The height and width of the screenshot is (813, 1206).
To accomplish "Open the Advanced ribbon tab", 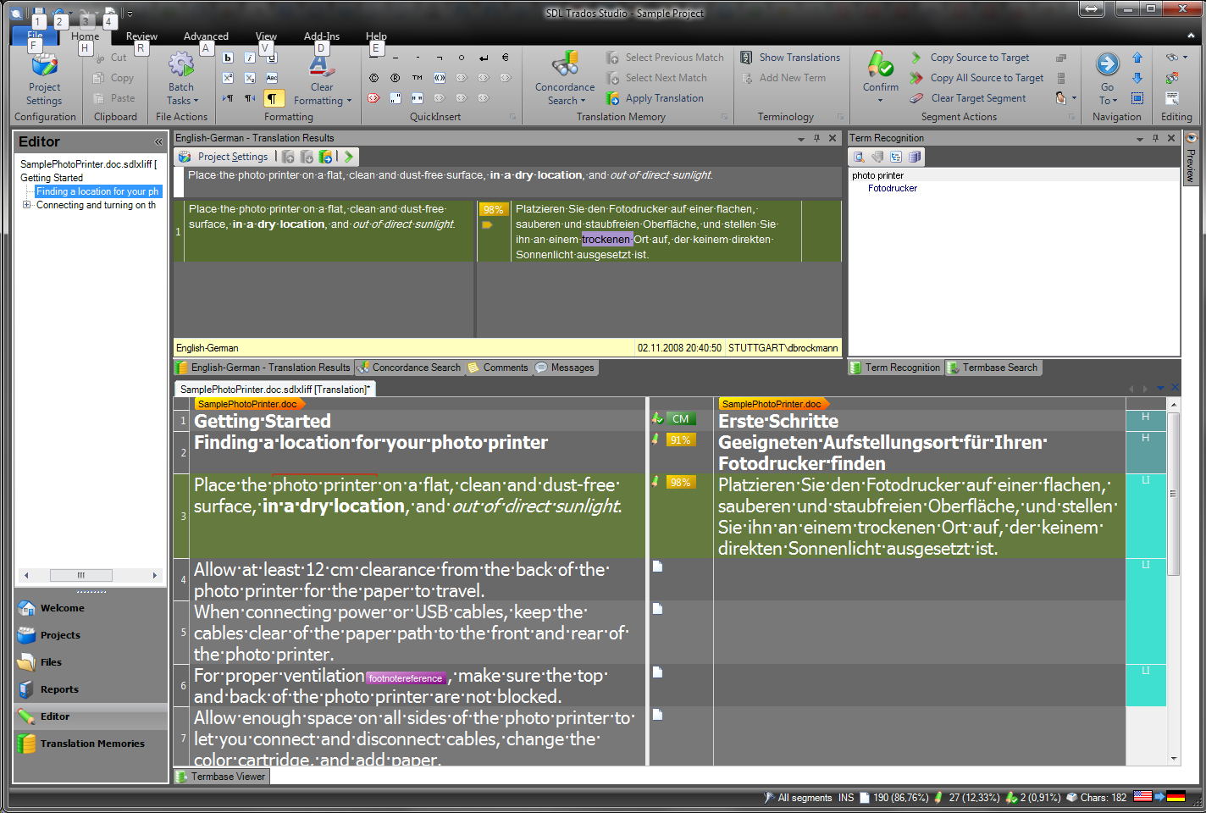I will coord(206,36).
